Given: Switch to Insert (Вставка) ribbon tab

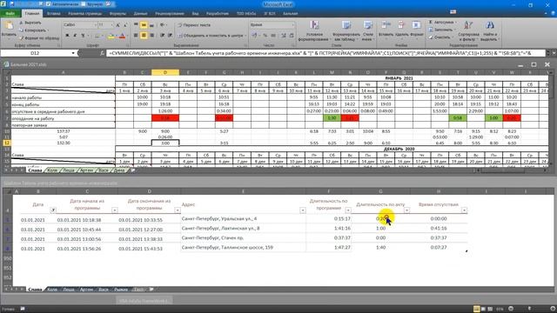Looking at the screenshot, I should point(54,14).
